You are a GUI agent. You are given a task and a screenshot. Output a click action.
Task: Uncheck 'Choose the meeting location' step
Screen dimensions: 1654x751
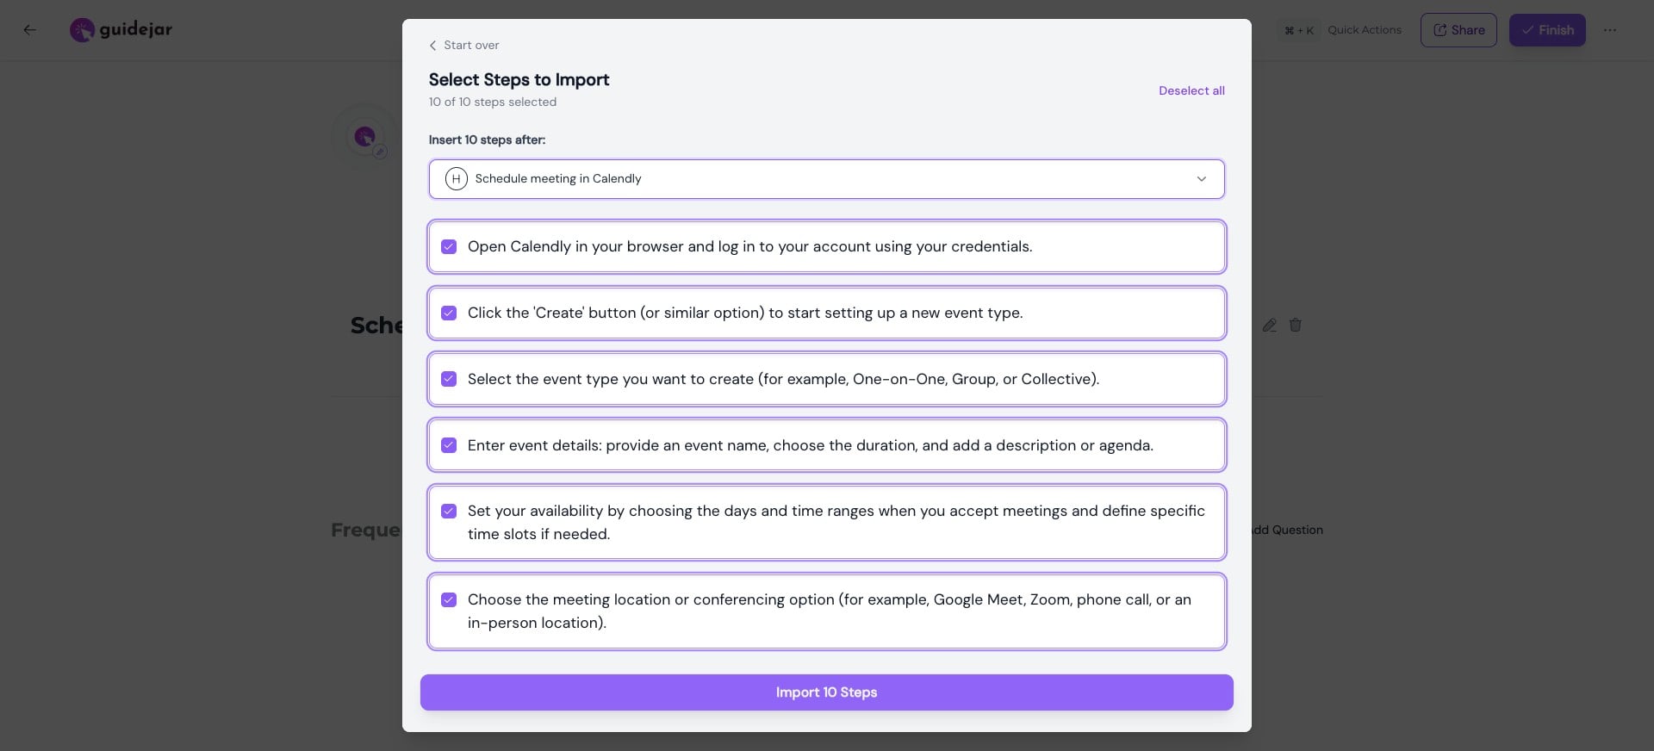click(x=449, y=600)
